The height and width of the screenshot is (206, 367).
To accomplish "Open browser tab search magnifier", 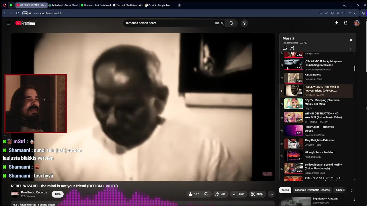I will 344,5.
